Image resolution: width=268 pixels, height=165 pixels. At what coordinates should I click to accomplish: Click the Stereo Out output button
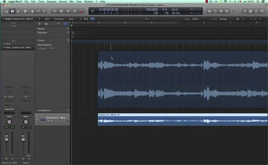9,109
